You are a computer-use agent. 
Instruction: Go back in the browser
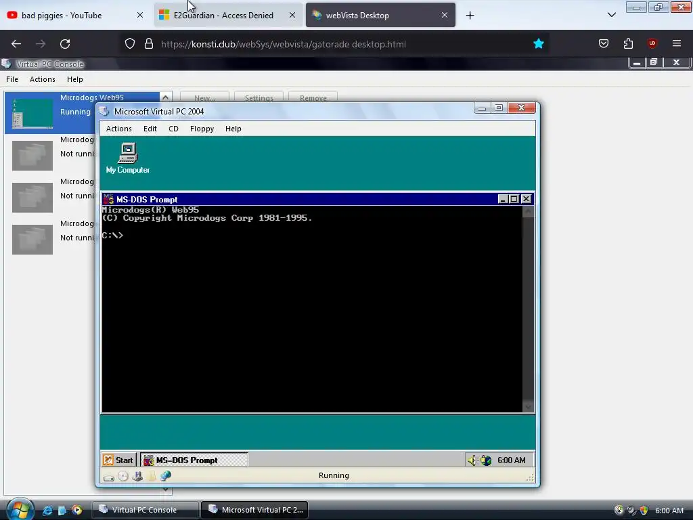(16, 44)
